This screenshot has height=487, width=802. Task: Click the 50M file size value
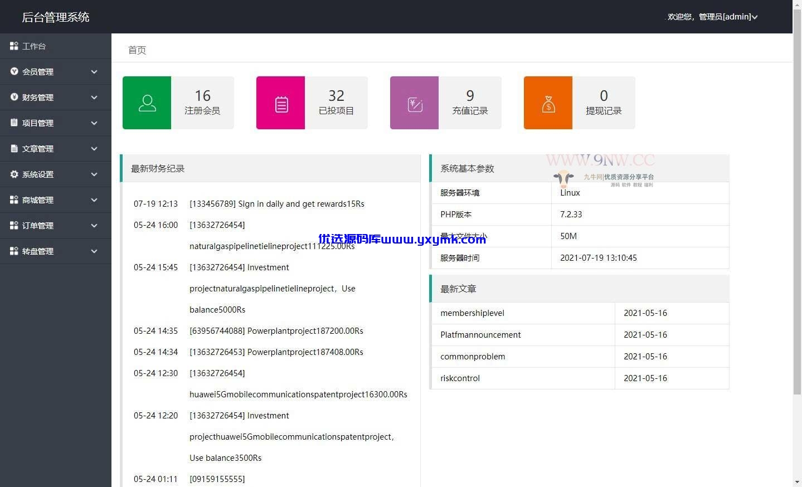click(568, 236)
